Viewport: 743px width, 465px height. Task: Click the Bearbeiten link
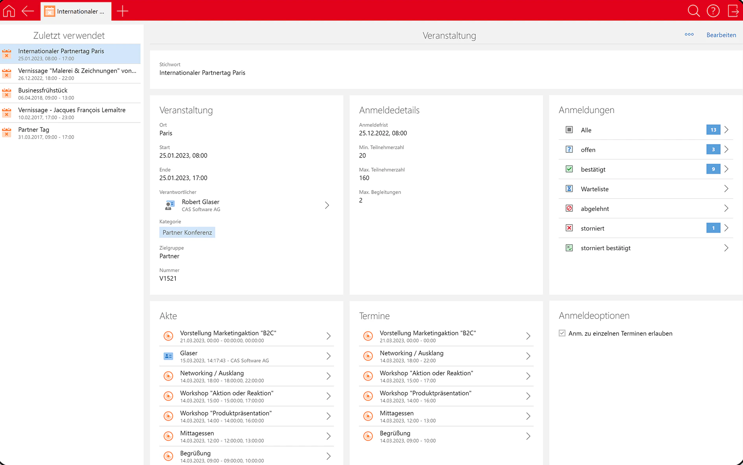coord(721,35)
